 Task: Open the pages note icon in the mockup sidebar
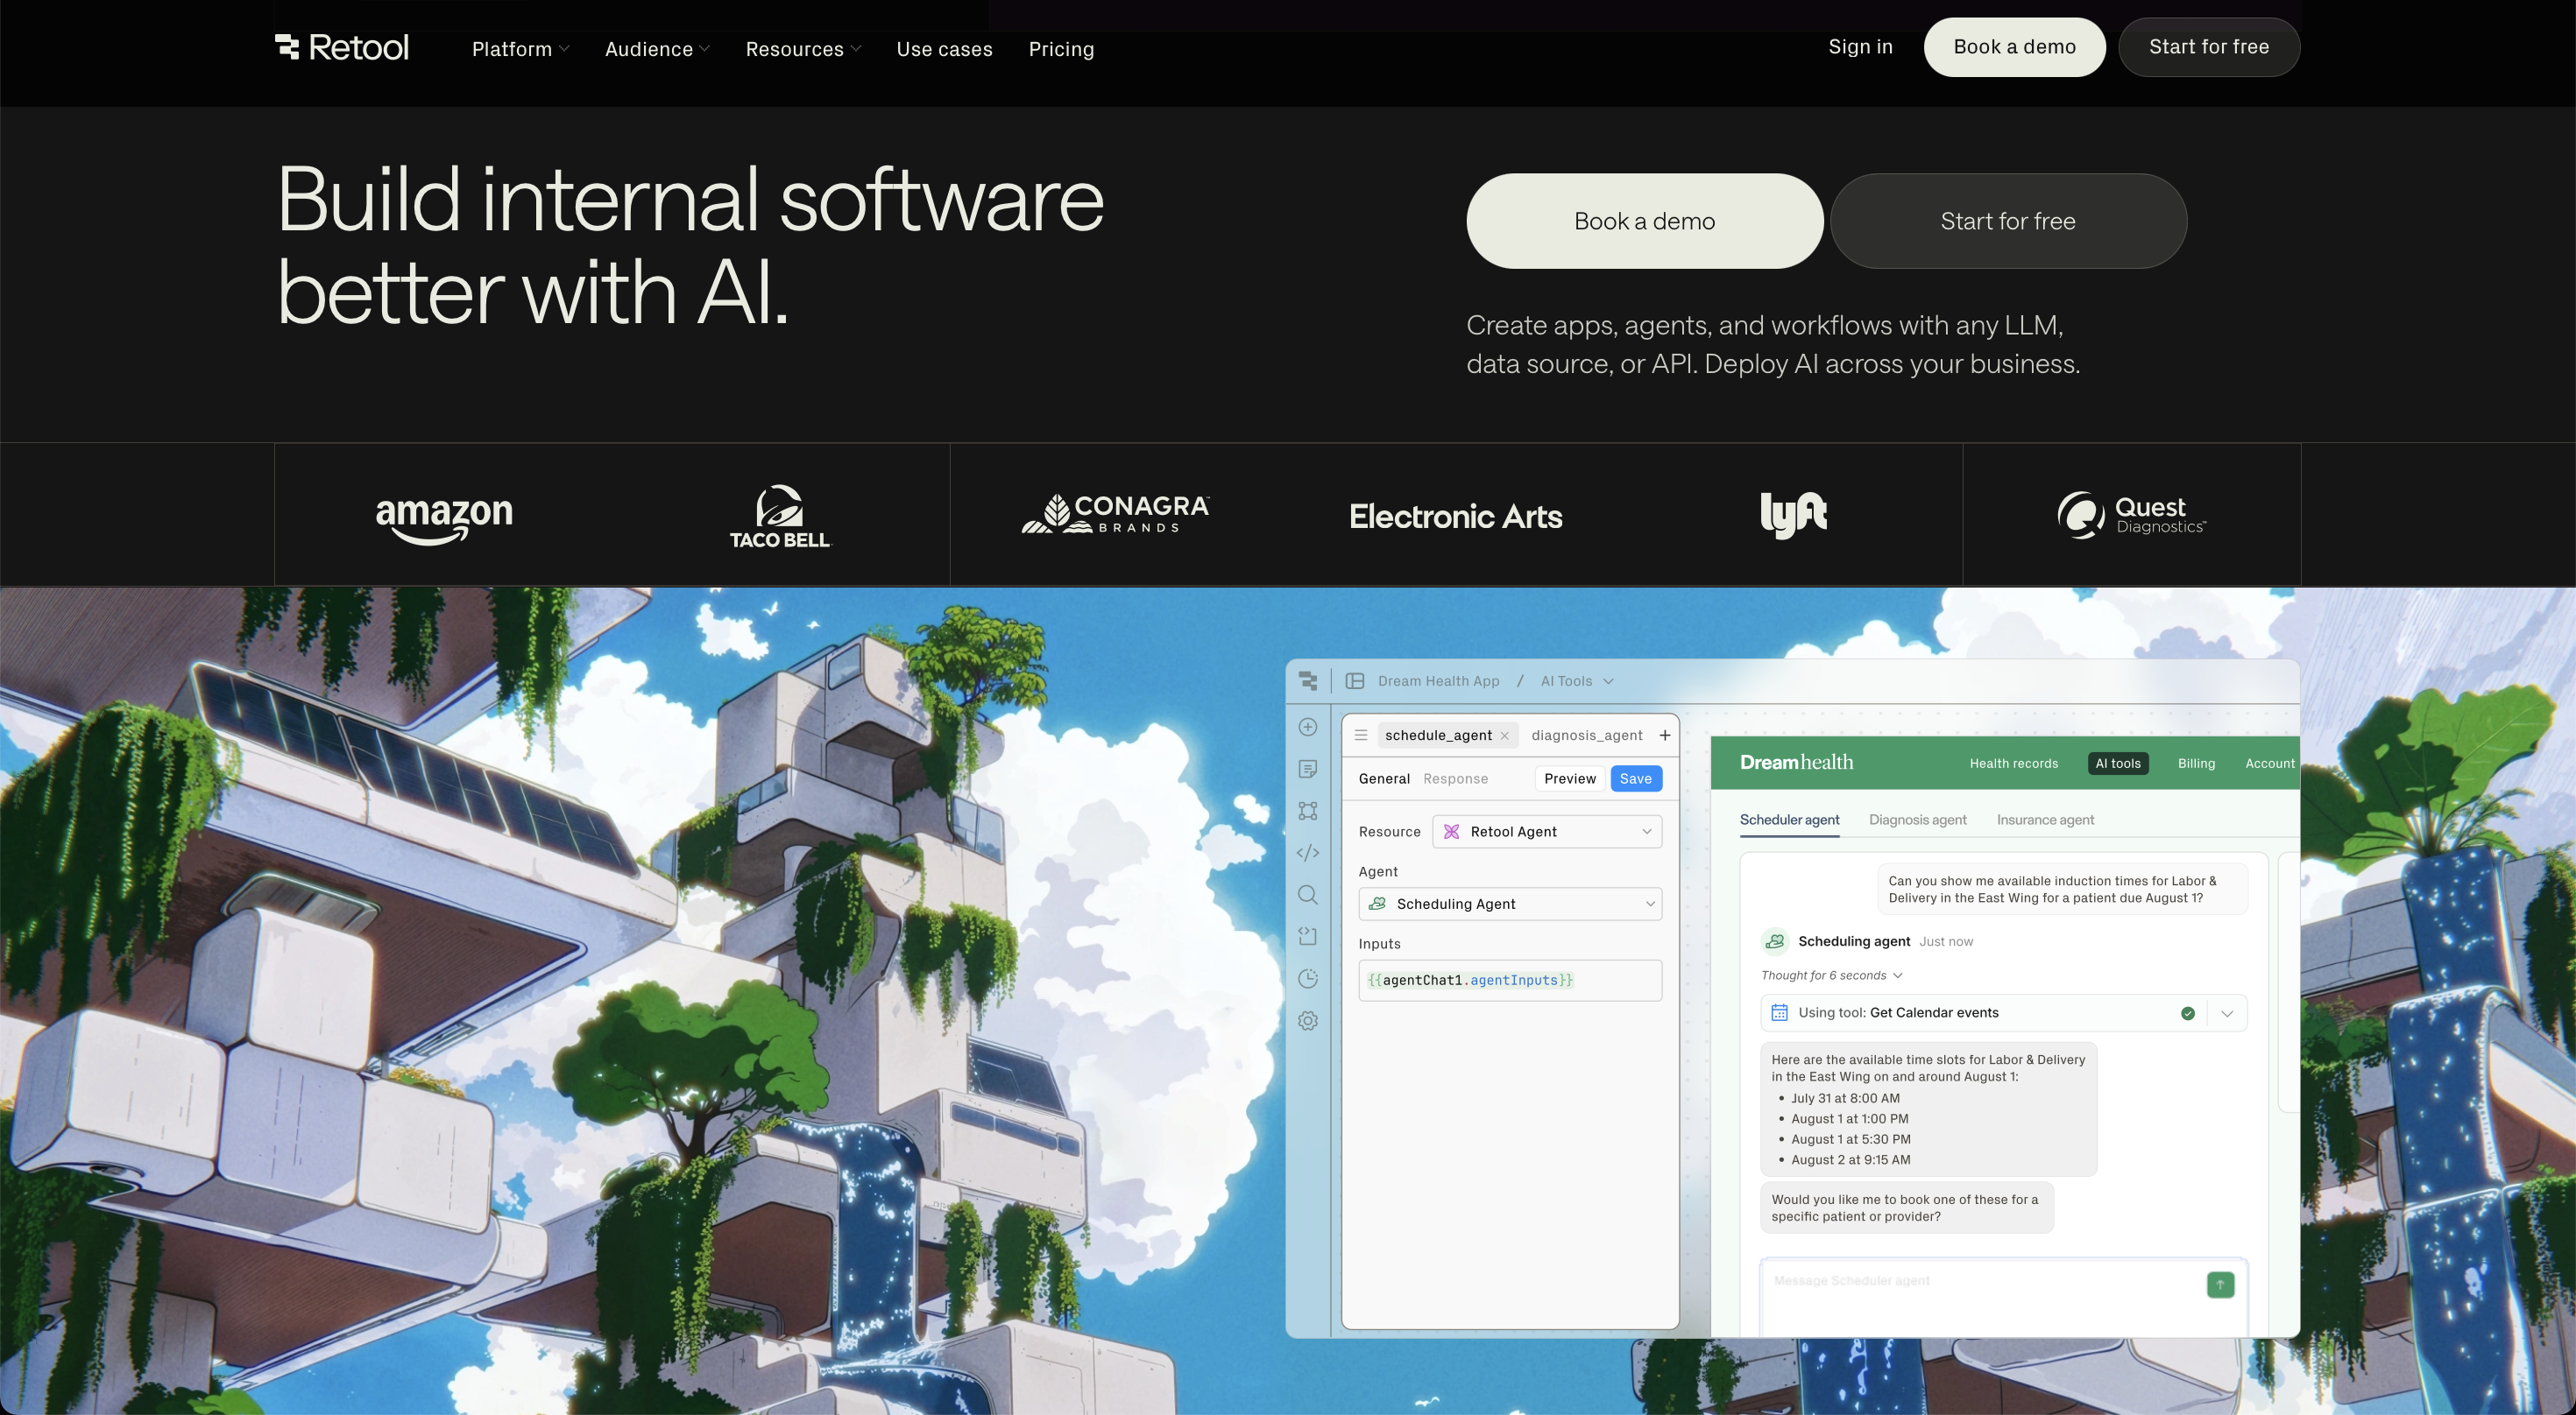coord(1308,770)
